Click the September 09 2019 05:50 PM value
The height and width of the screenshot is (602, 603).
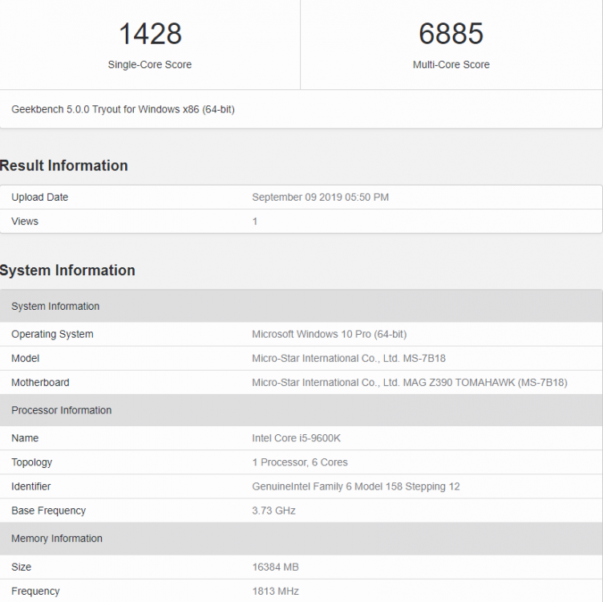pyautogui.click(x=321, y=197)
